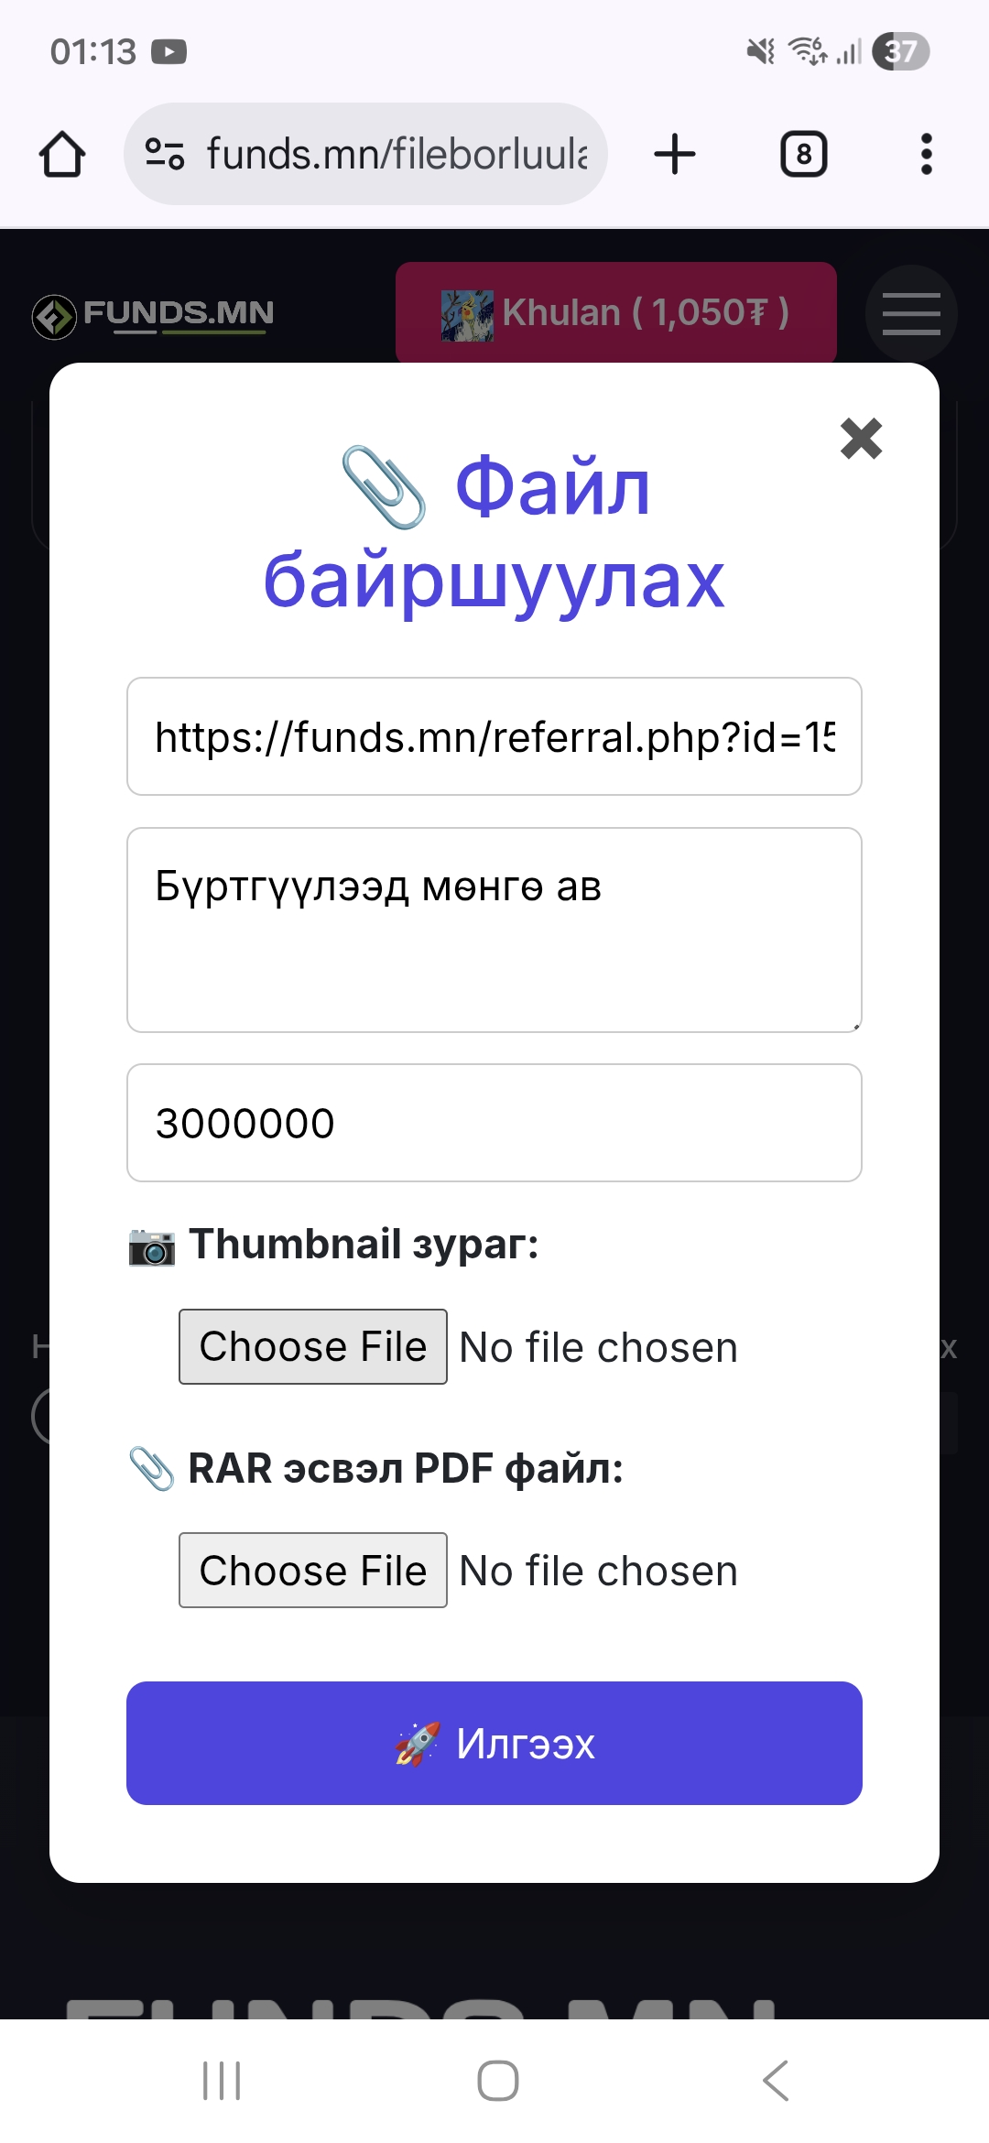Viewport: 989px width, 2143px height.
Task: Close the file upload dialog
Action: (861, 438)
